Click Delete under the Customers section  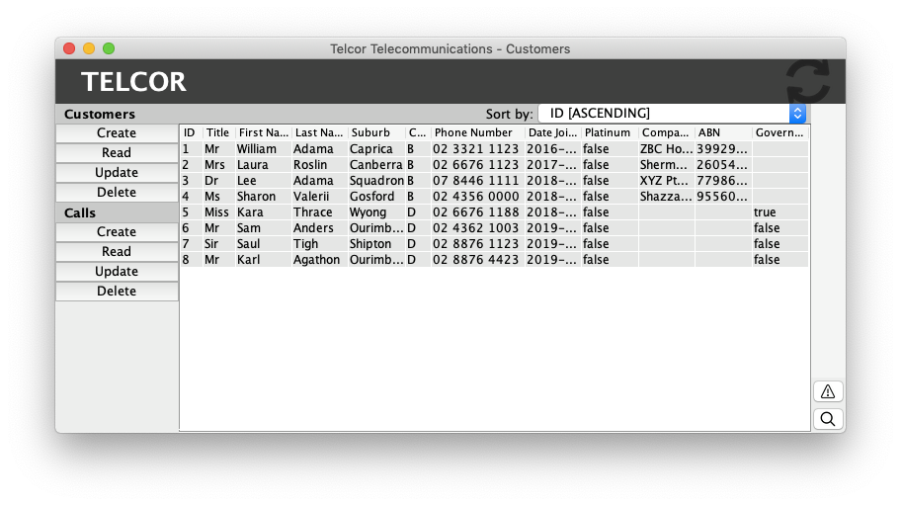point(117,192)
